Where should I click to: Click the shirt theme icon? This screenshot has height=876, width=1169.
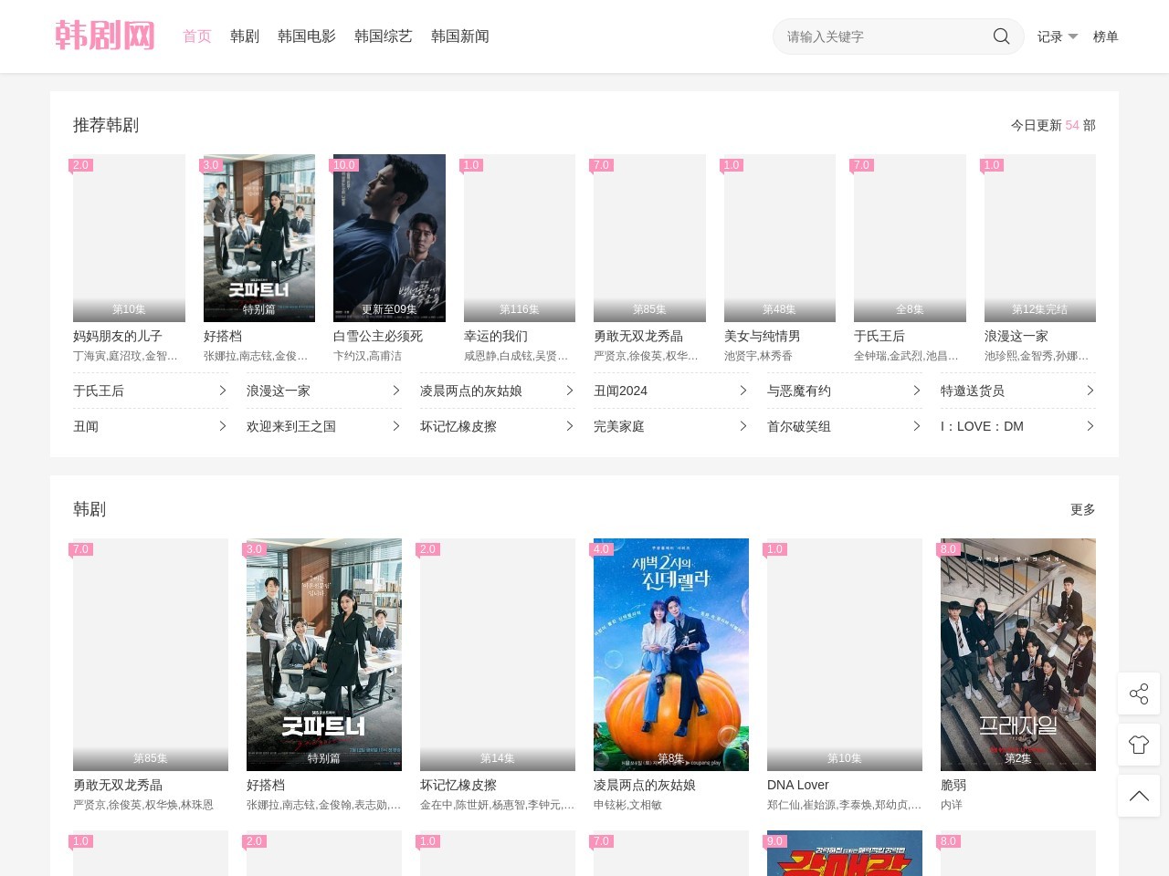click(1139, 745)
